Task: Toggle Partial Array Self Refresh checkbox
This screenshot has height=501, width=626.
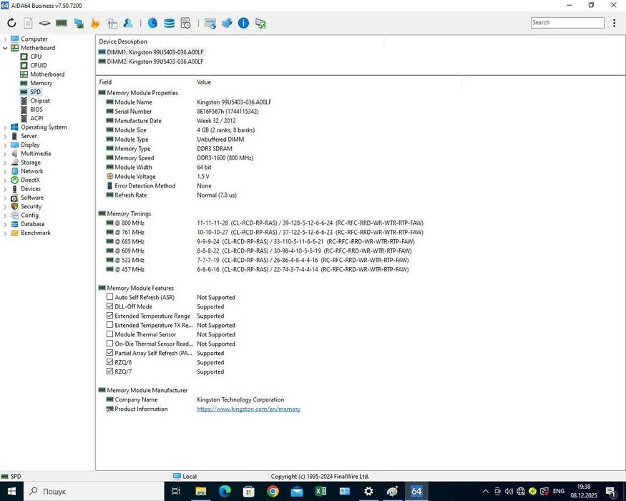Action: (109, 353)
